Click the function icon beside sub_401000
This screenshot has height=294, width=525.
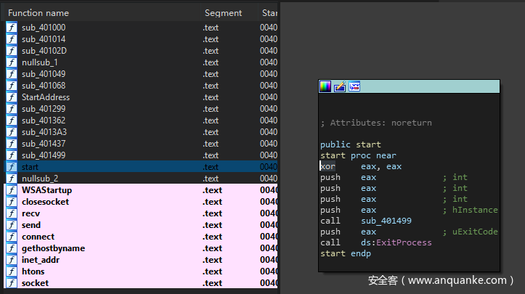click(12, 28)
